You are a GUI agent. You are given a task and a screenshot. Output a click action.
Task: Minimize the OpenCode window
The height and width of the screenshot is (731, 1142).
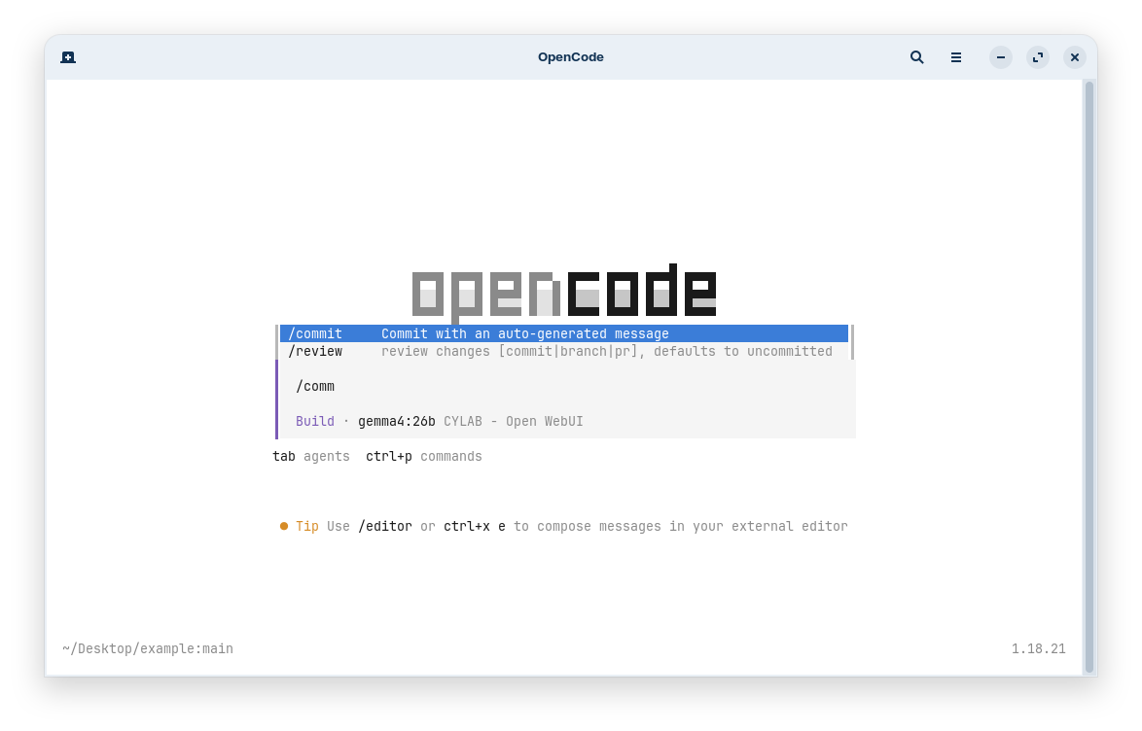pos(1001,57)
